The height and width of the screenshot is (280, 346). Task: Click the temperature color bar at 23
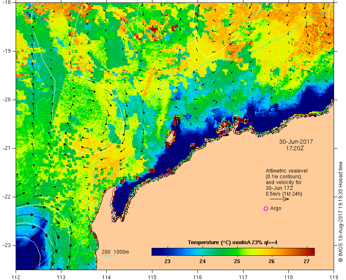pos(168,252)
